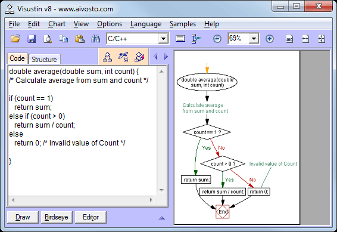Click the 'count > 0 ?' decision diamond

pos(223,164)
